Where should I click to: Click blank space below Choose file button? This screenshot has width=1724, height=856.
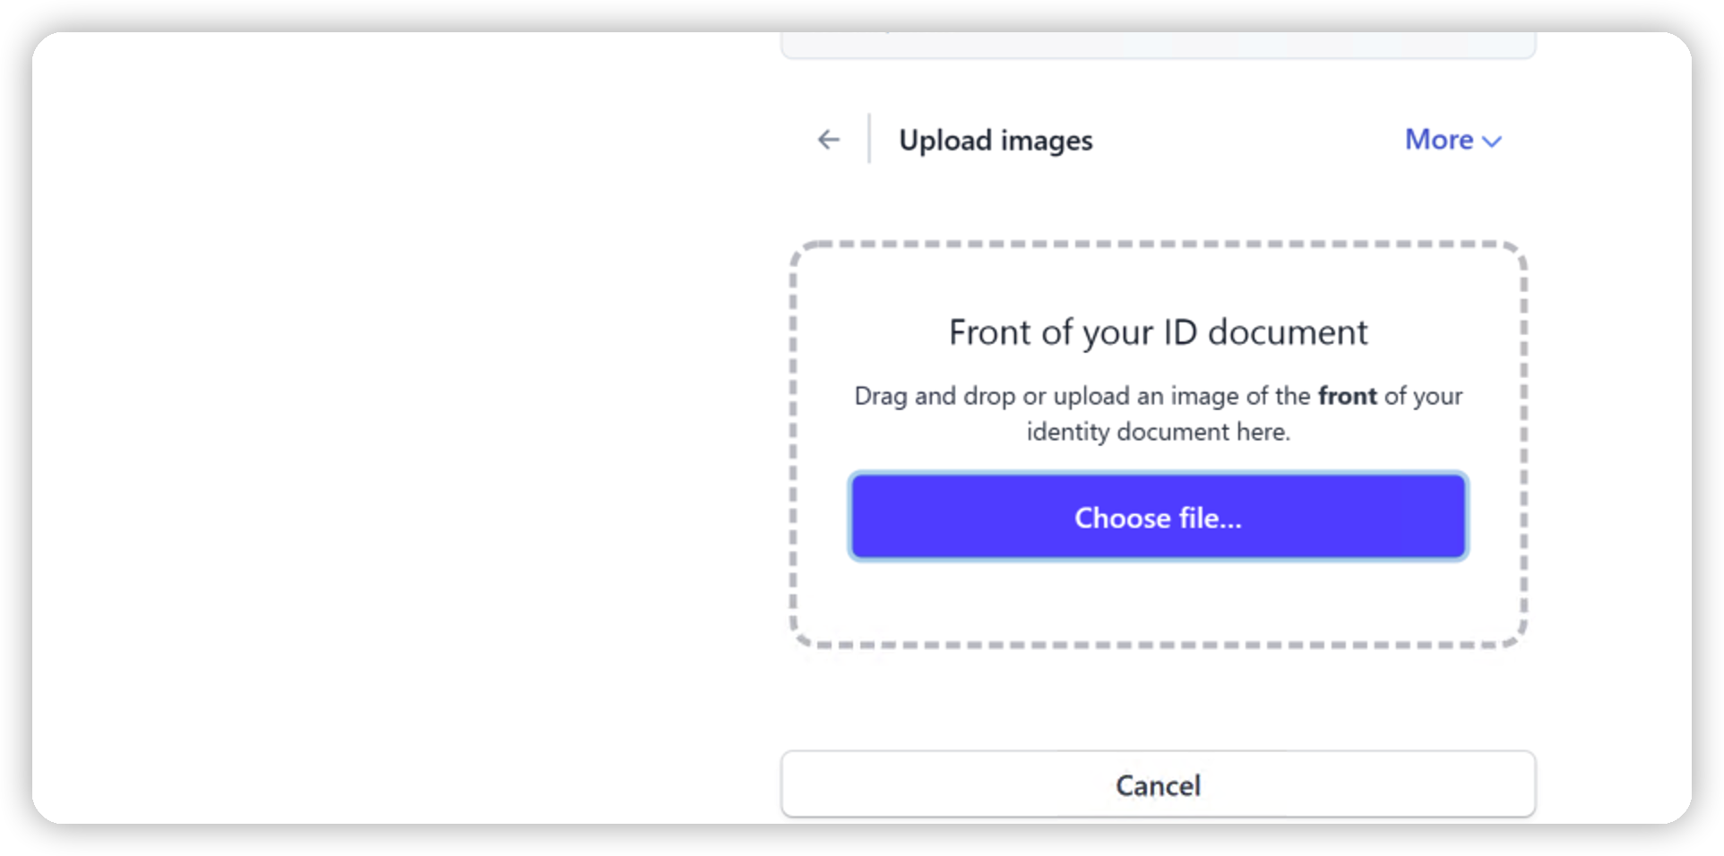coord(1158,598)
